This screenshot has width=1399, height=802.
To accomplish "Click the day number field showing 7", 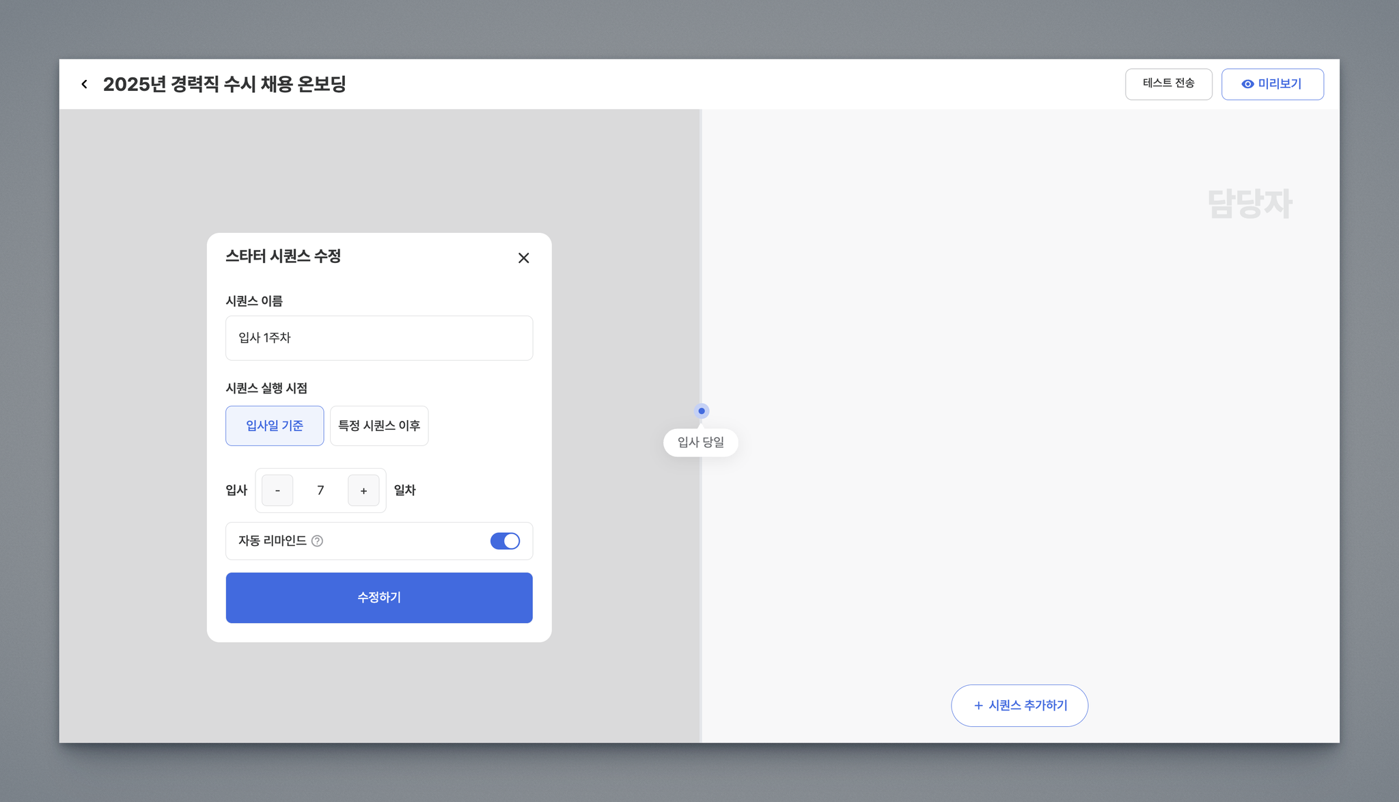I will [x=320, y=490].
